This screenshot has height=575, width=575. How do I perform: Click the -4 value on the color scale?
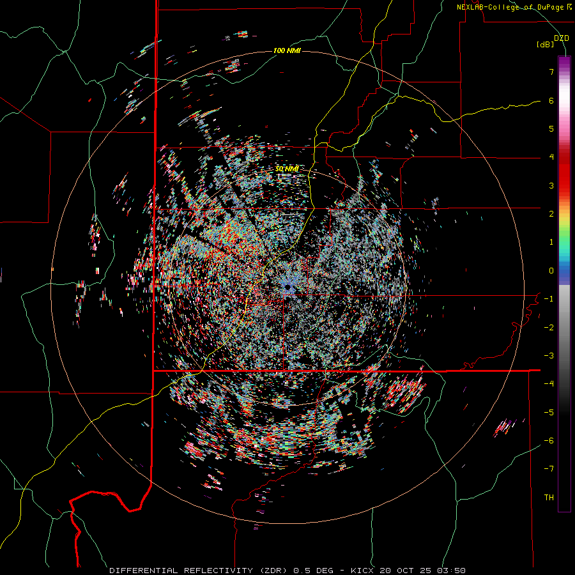[x=549, y=384]
